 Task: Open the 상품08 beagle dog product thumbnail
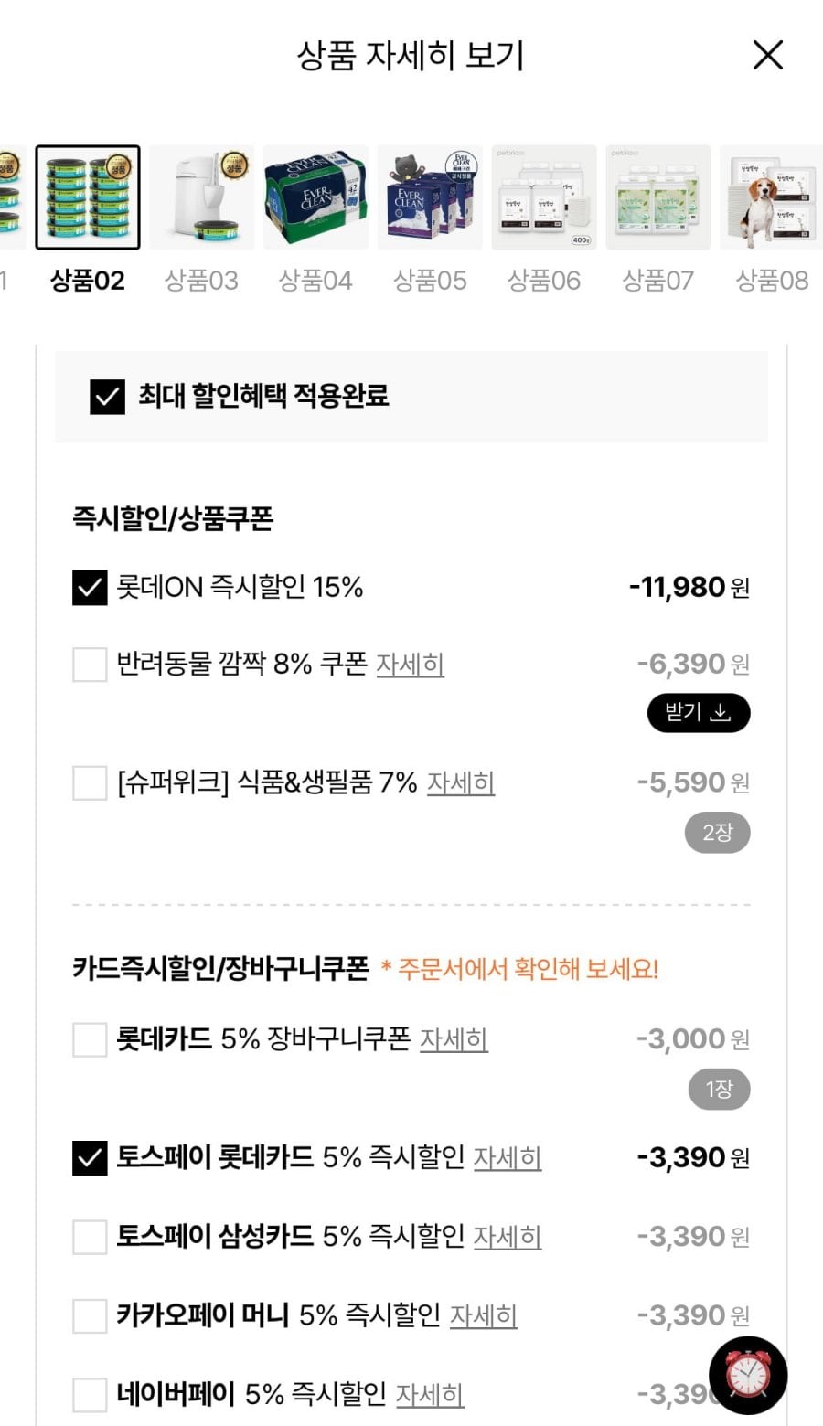(x=771, y=197)
